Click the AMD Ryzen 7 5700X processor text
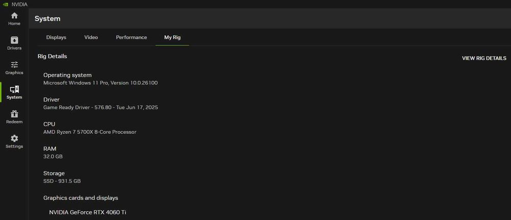 [x=90, y=132]
